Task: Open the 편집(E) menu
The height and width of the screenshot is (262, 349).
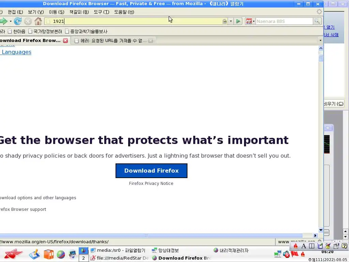Action: [x=15, y=12]
